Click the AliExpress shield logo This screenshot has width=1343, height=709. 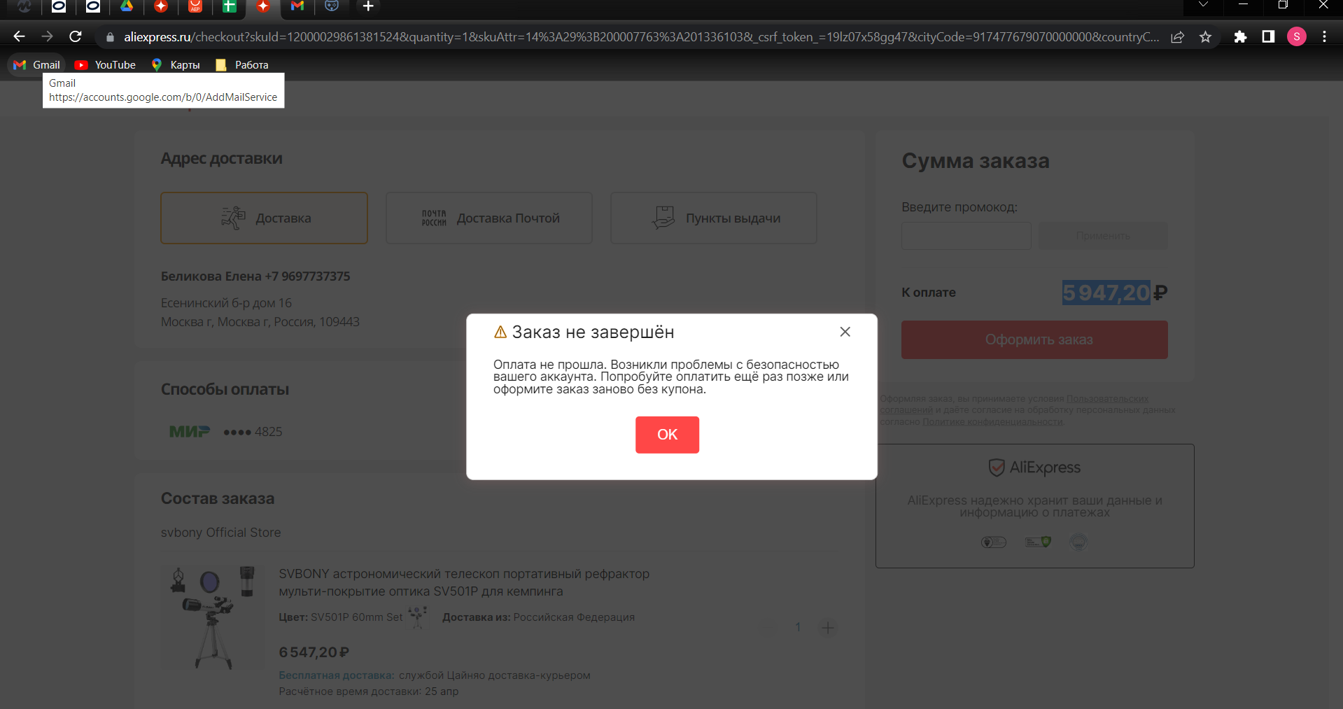tap(1034, 468)
